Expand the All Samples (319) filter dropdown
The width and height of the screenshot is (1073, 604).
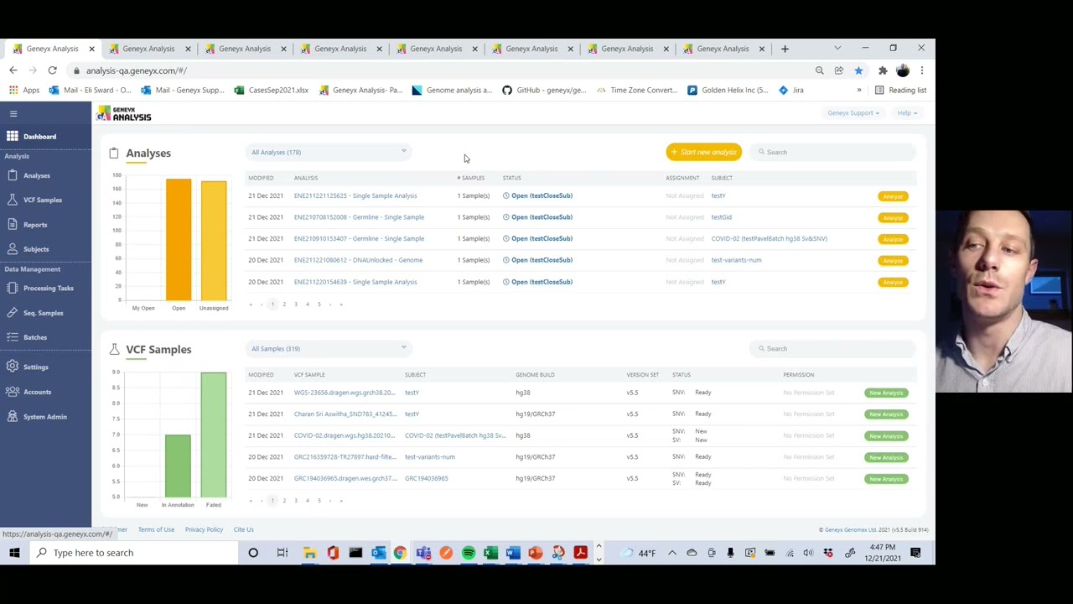click(329, 349)
